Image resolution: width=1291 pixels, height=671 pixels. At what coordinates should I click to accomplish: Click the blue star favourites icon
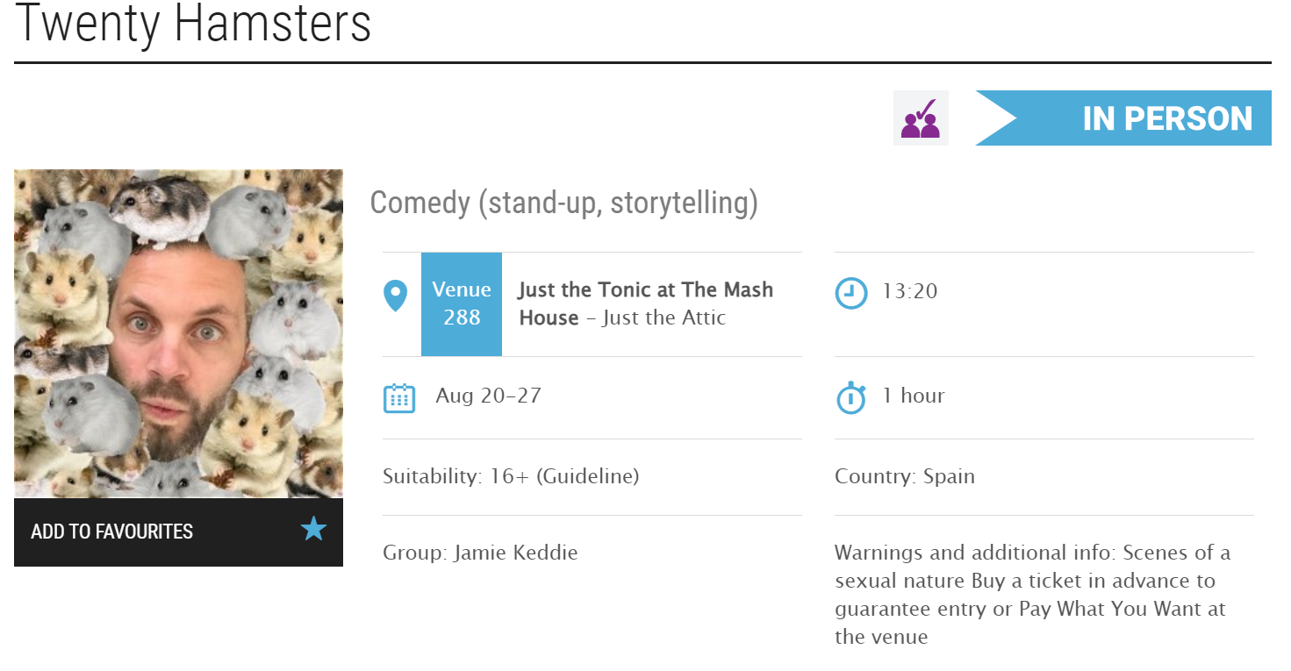pos(313,529)
